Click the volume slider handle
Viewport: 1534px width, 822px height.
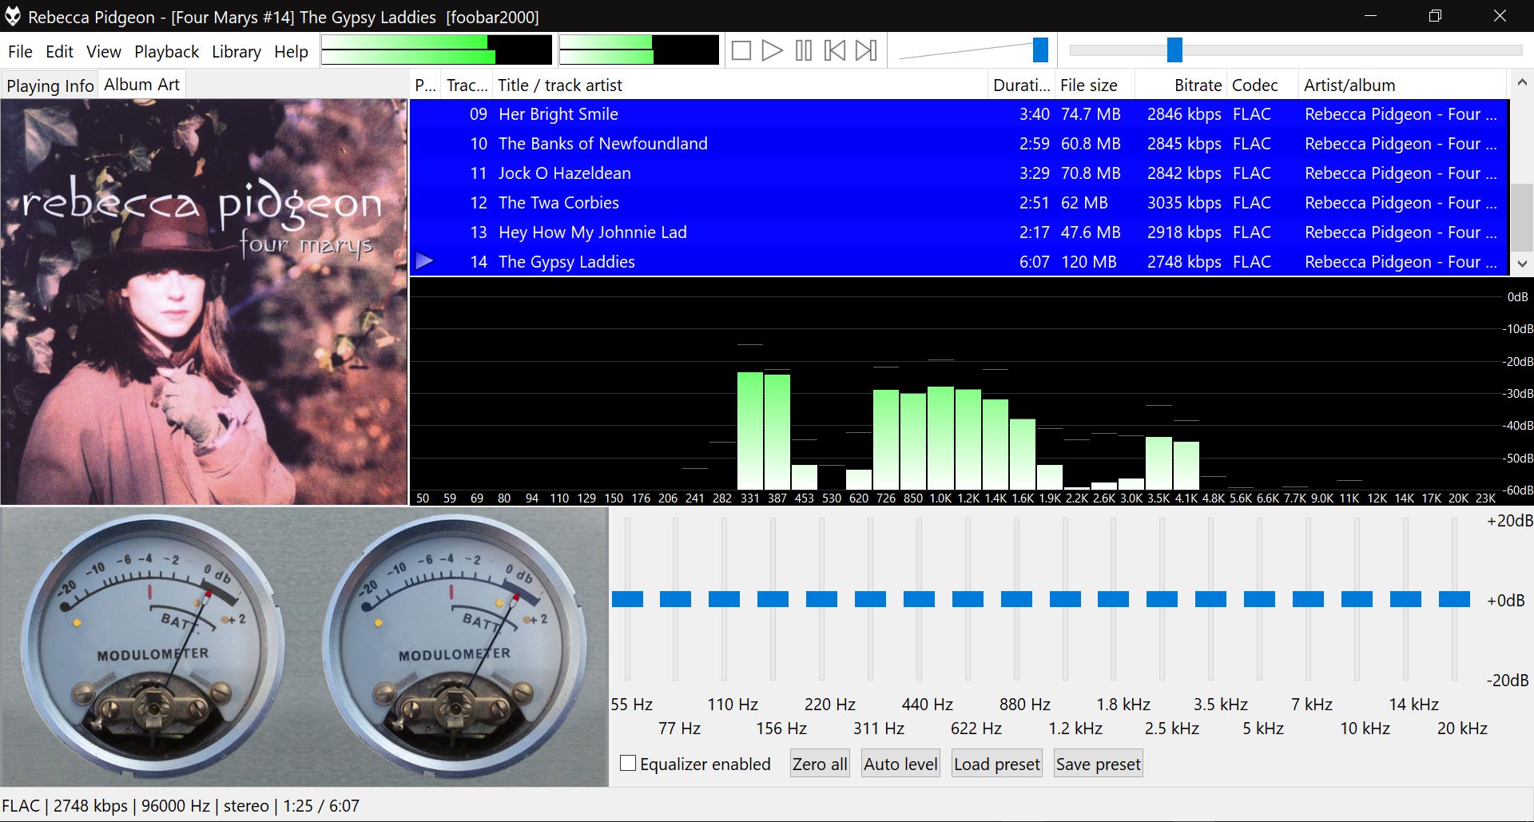[x=1040, y=50]
